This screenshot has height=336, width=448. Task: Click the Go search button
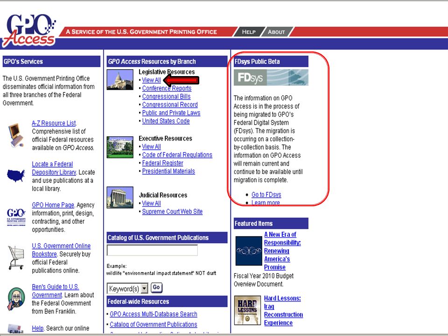point(156,287)
